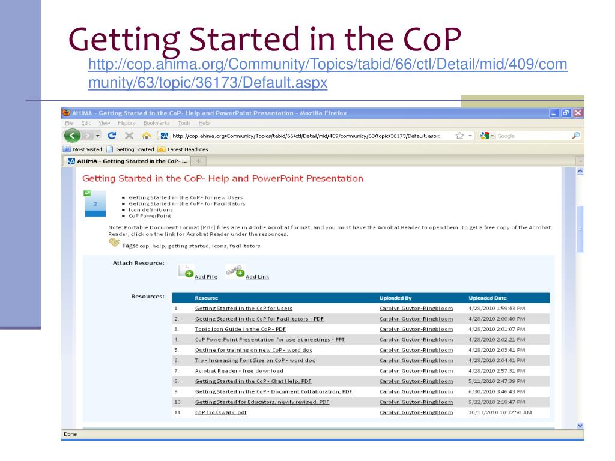Open Outline for training on new CoP doc

[254, 350]
